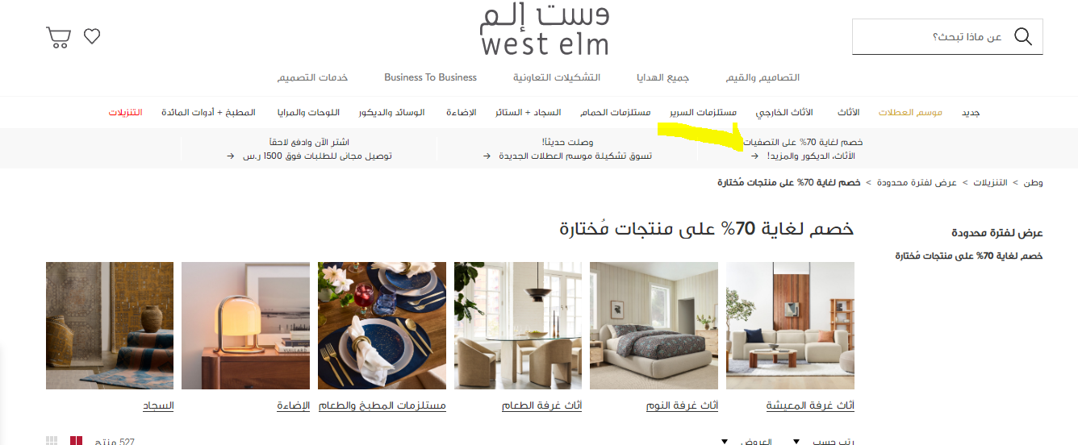Screen dimensions: 1078x445
Task: Open the rugs category thumbnail
Action: 110,326
